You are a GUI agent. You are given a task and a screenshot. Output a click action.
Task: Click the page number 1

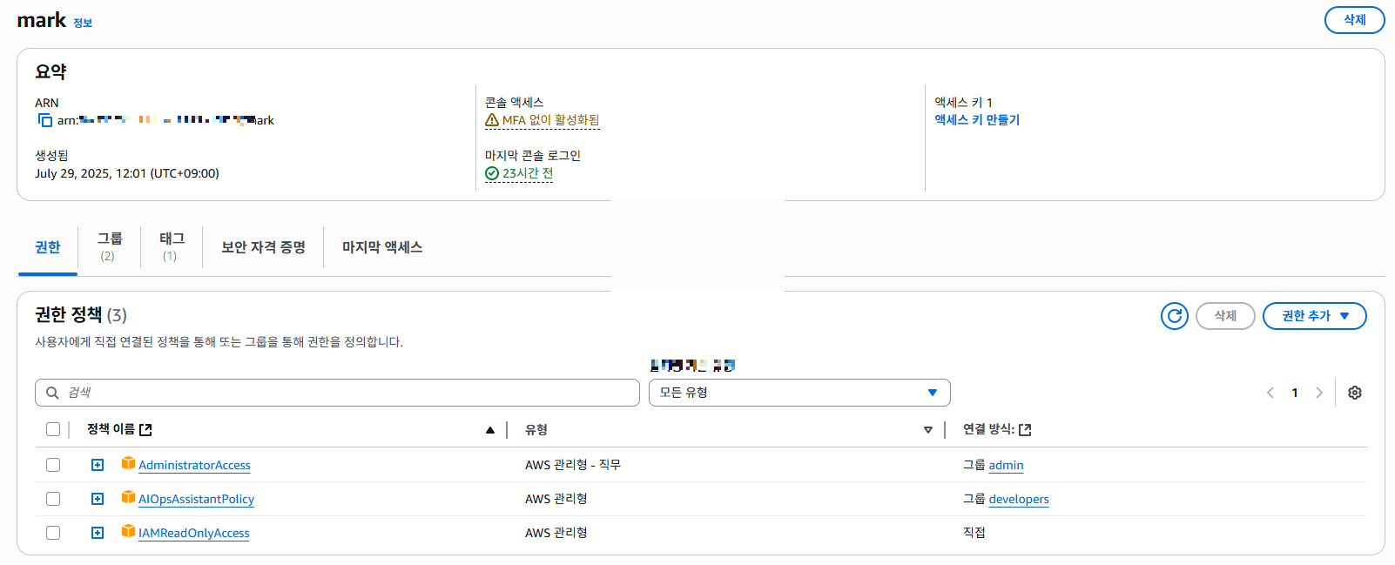tap(1295, 393)
